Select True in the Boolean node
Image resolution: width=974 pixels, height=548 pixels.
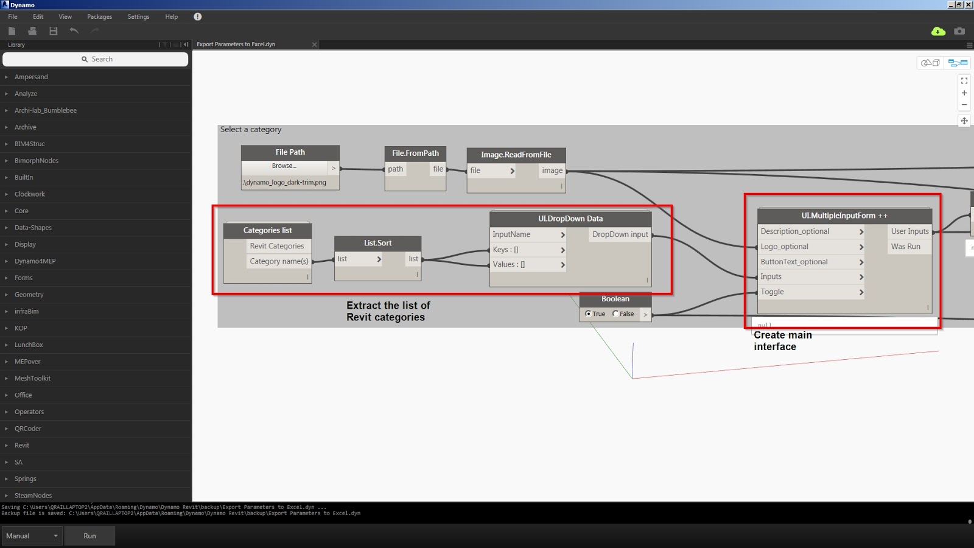(x=589, y=314)
